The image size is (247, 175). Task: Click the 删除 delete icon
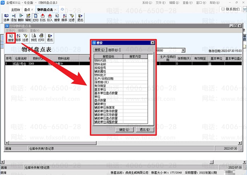coord(21,18)
